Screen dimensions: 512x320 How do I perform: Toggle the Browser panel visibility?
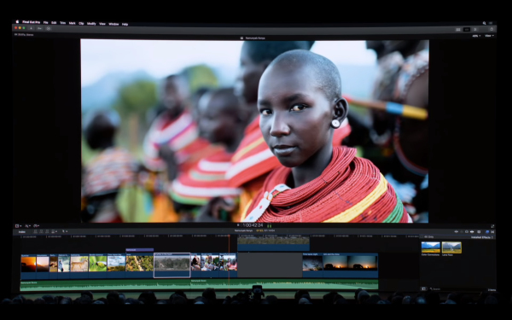pyautogui.click(x=458, y=29)
